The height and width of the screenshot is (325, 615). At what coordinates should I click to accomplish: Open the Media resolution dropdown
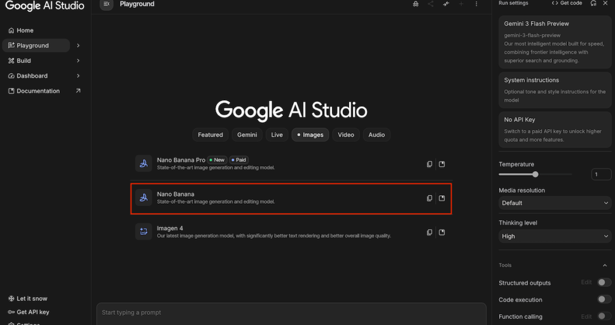tap(555, 203)
